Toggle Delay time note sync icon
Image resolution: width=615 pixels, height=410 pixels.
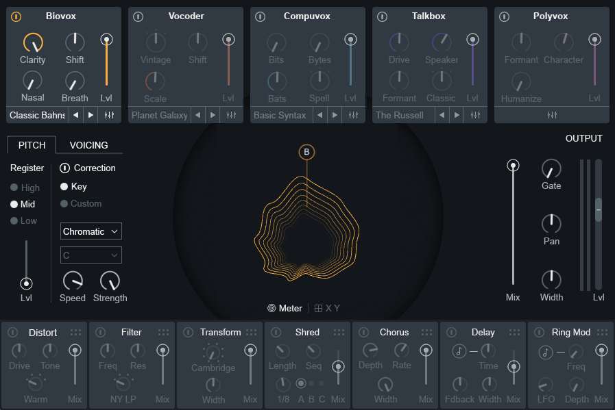[459, 351]
